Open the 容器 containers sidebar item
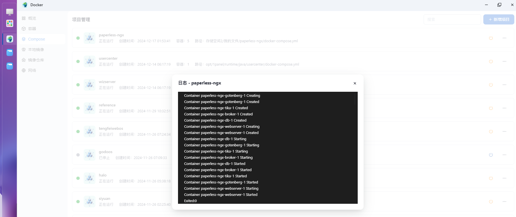This screenshot has height=217, width=516. pos(42,29)
